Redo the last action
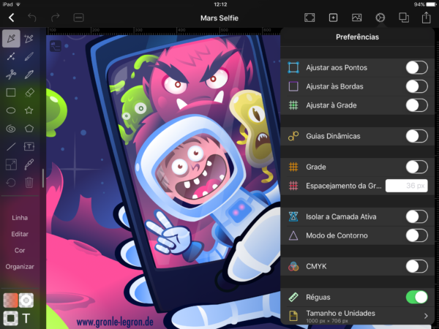The image size is (439, 329). pyautogui.click(x=55, y=18)
